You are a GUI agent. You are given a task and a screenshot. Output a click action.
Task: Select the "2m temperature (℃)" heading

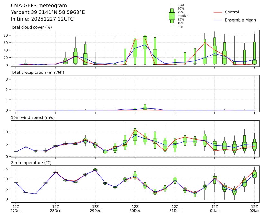(32, 163)
